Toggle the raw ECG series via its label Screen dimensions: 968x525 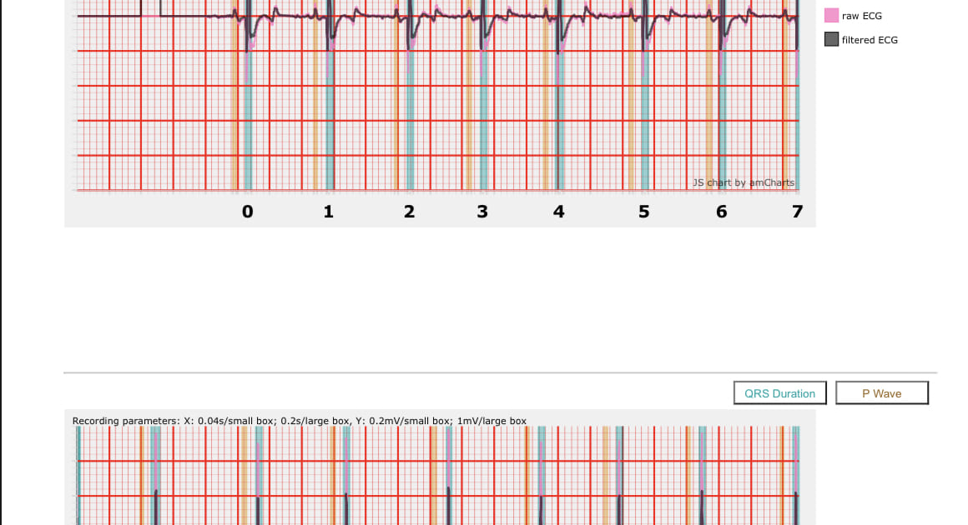(x=861, y=16)
